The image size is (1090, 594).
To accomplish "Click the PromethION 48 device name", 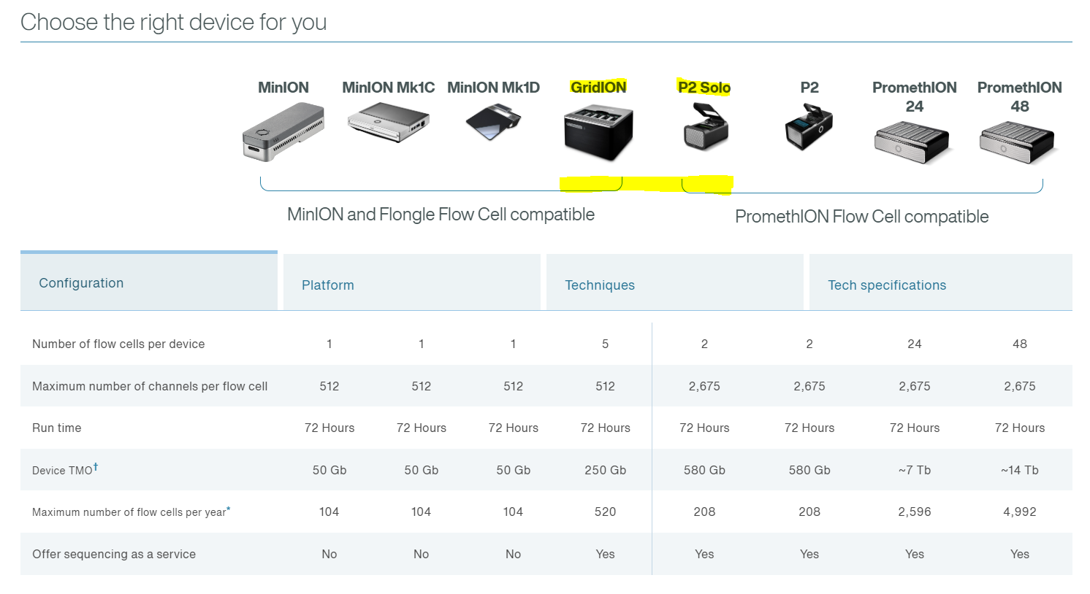I will click(1020, 97).
